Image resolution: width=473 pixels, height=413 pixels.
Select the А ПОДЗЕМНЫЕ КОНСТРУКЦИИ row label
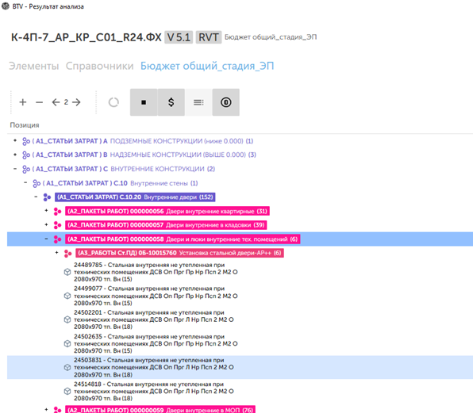pos(143,141)
